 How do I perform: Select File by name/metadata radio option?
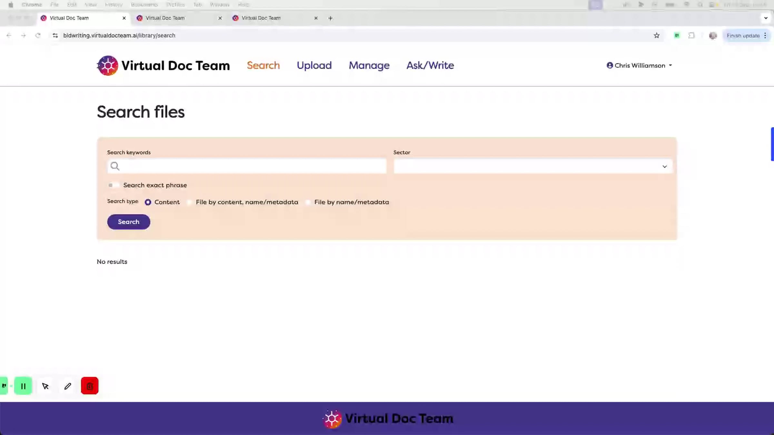(308, 202)
